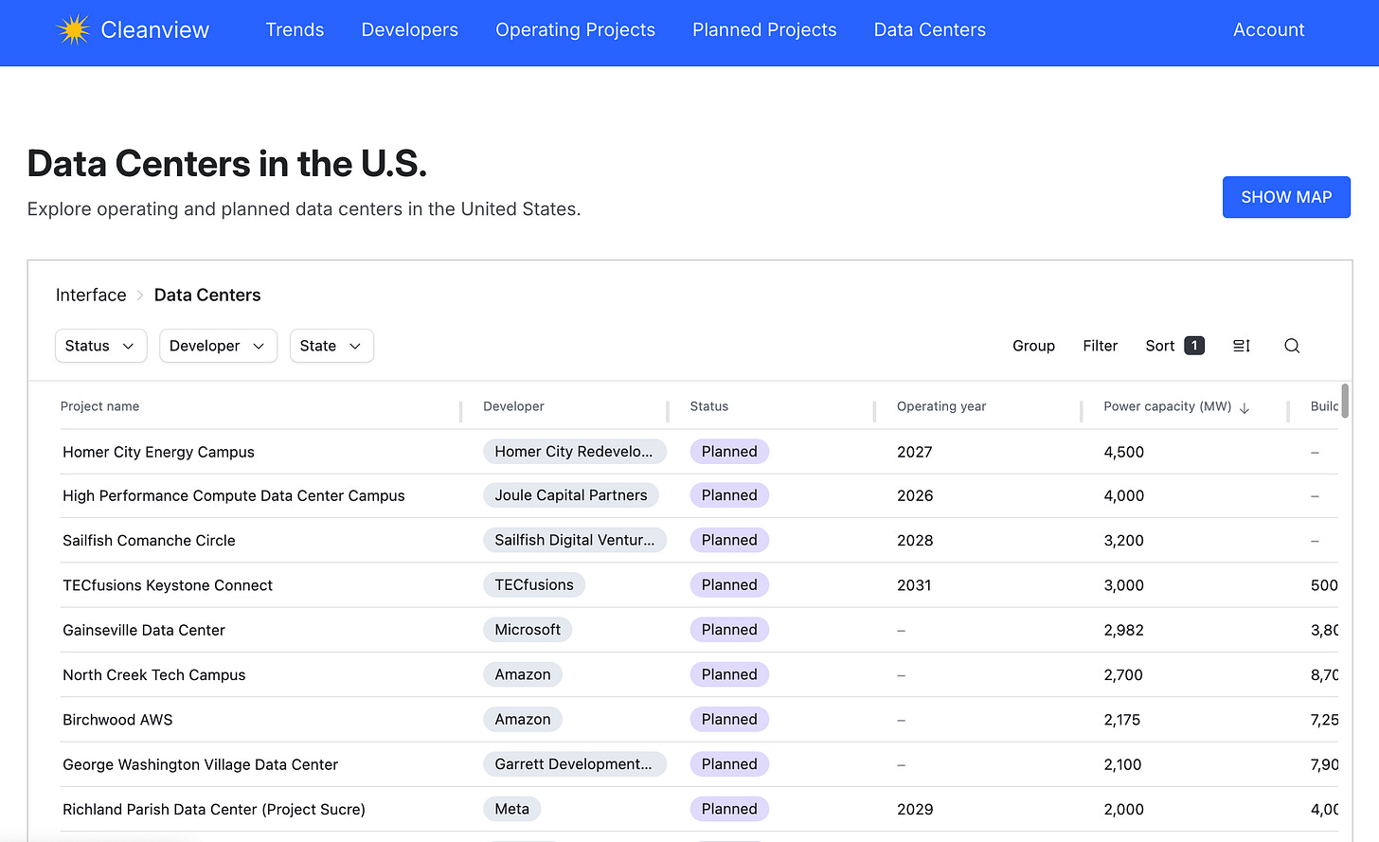Screen dimensions: 1379x842
Task: Click the 3,200 power capacity cell
Action: 1123,540
